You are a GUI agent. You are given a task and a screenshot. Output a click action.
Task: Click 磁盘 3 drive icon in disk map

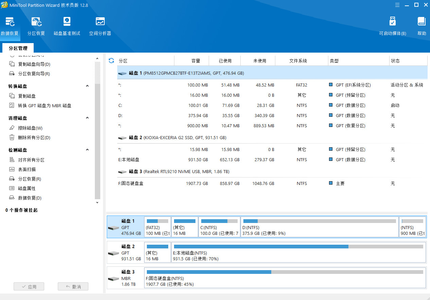(113, 279)
